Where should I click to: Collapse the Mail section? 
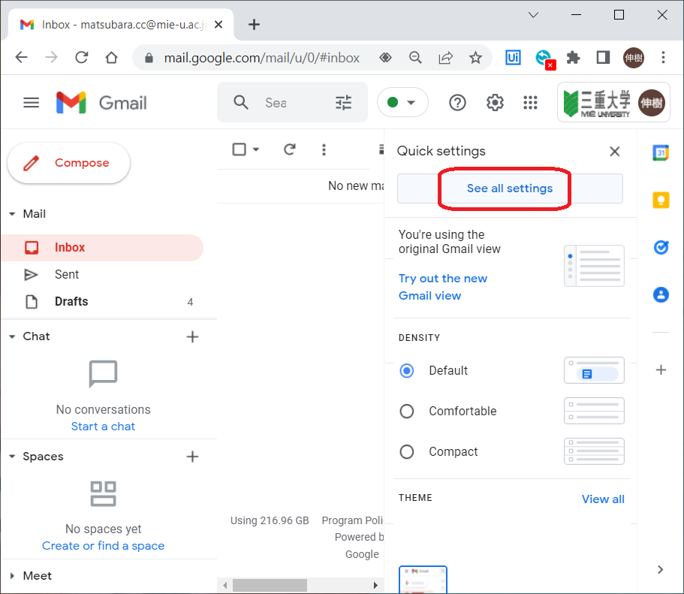12,214
